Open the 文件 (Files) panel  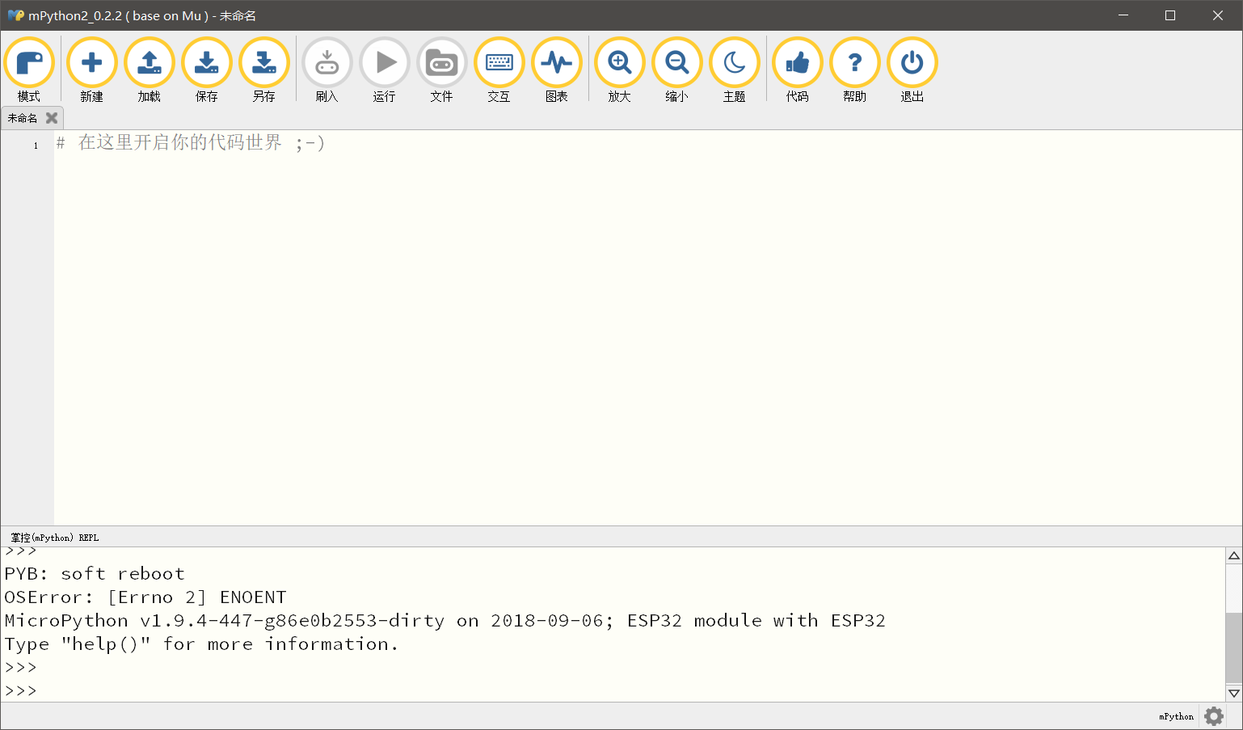[442, 70]
